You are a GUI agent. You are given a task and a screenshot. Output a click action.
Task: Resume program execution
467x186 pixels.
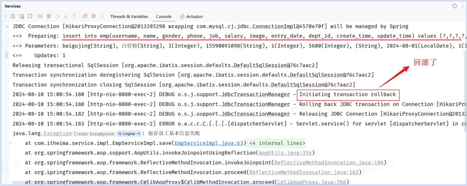tap(40, 16)
